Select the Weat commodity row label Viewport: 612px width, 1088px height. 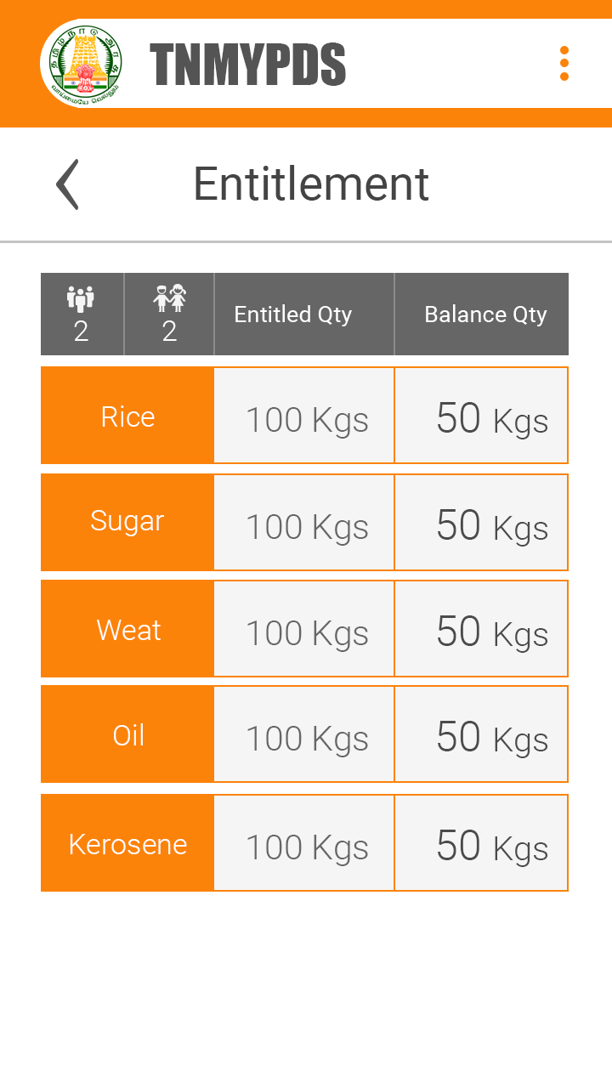(x=128, y=630)
